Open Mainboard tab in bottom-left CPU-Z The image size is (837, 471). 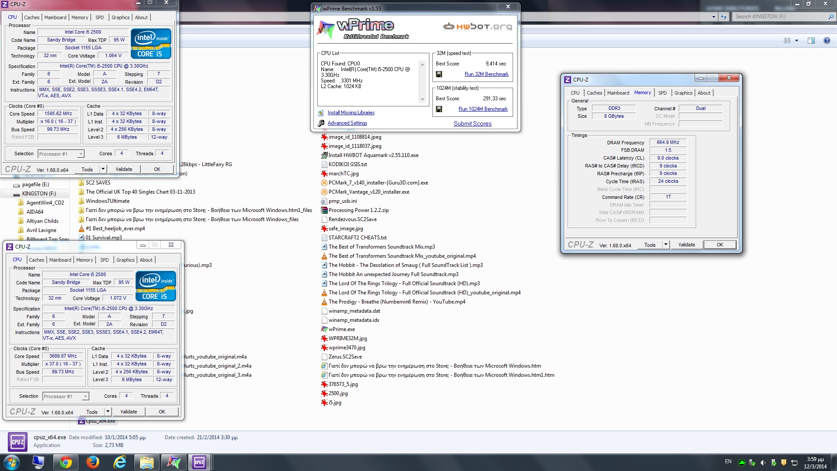tap(60, 260)
